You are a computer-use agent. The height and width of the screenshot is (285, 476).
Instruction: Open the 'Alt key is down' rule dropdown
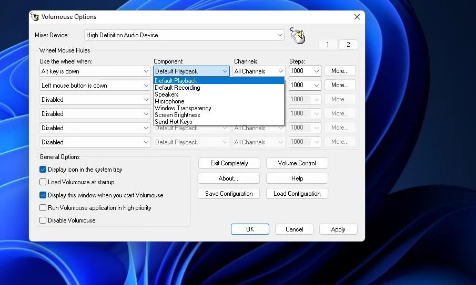coord(95,71)
